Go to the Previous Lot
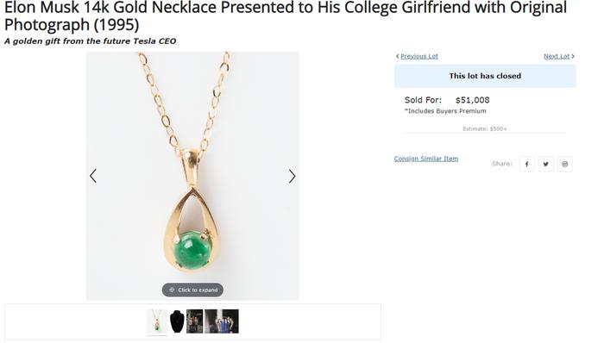This screenshot has height=343, width=604. (417, 56)
